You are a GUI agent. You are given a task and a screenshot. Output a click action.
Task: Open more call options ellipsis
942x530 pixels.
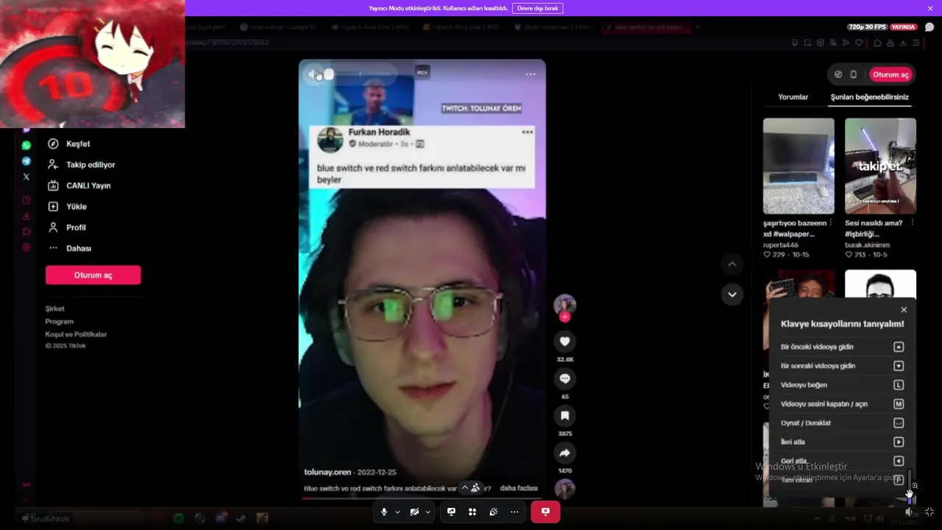514,512
